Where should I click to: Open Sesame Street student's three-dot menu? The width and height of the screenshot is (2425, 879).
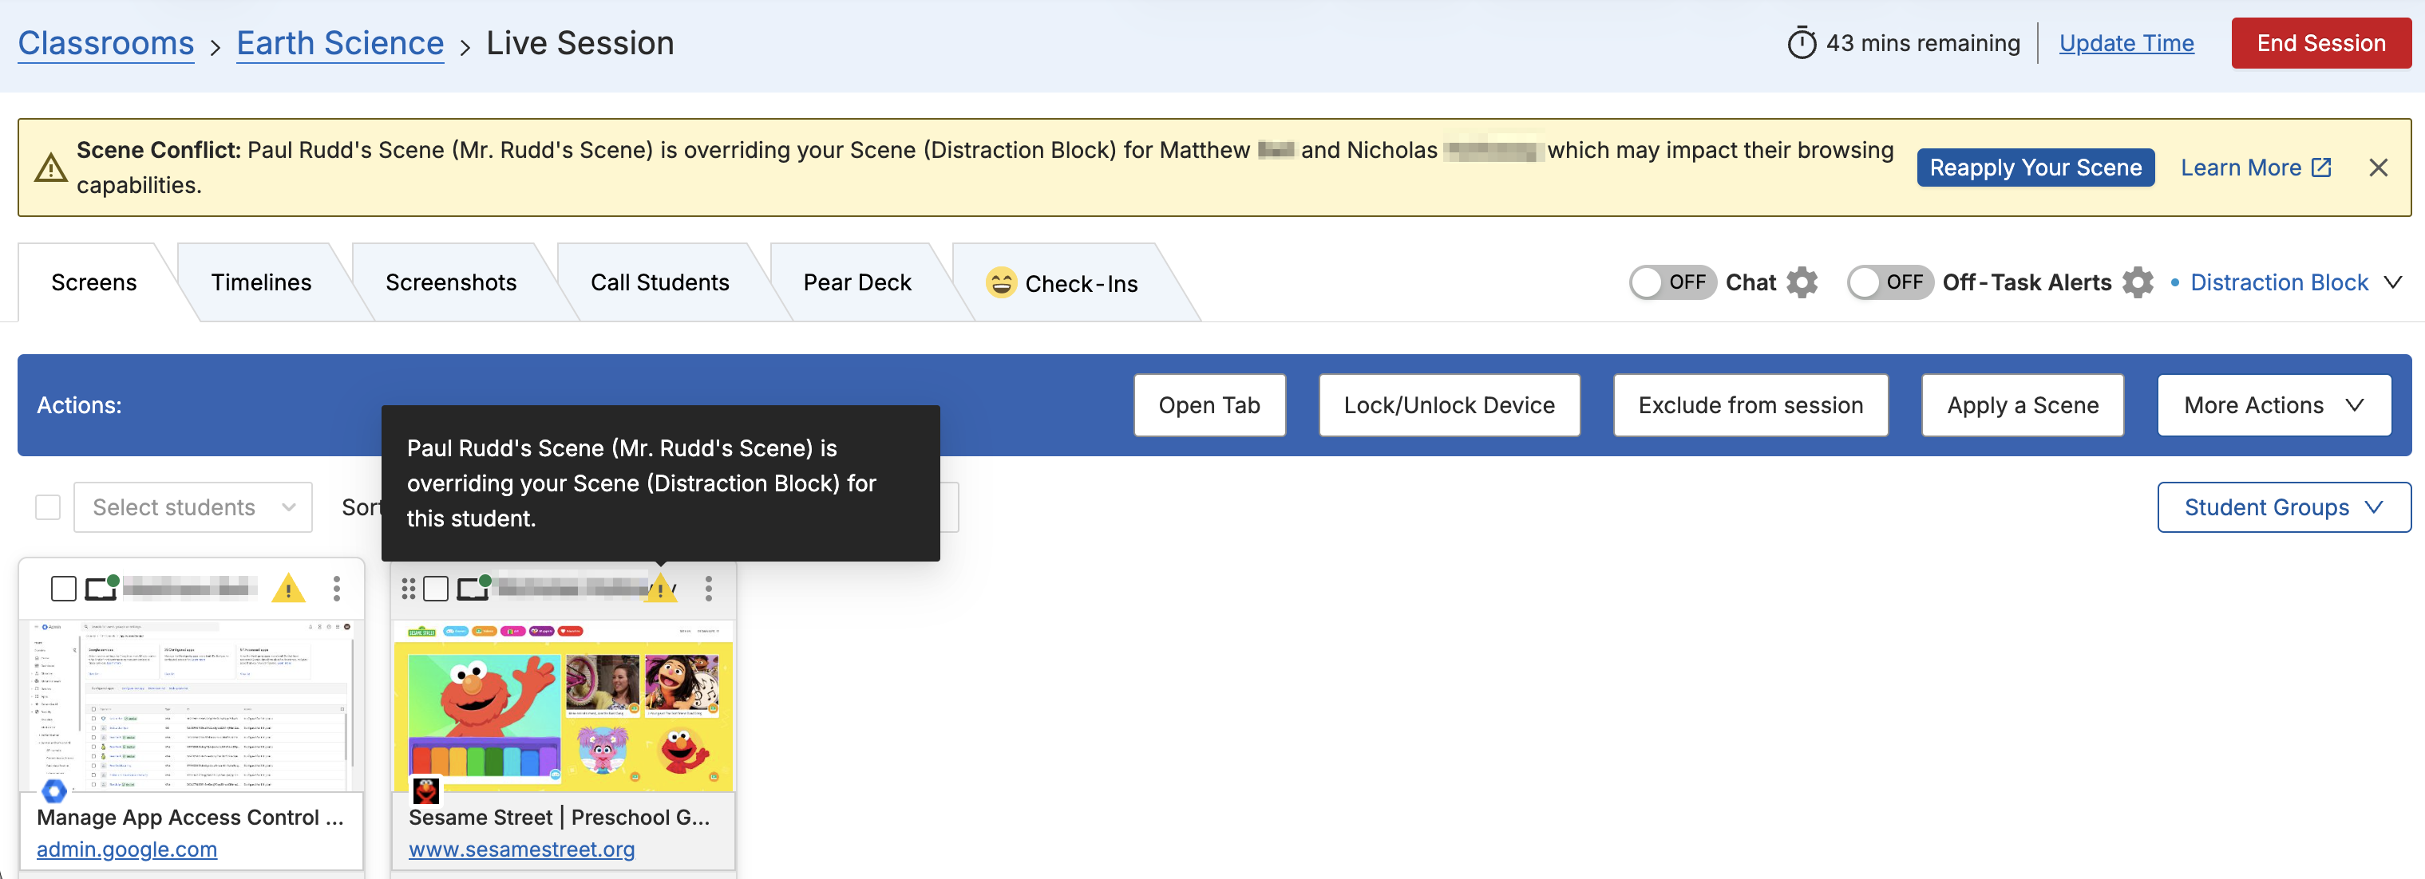708,589
